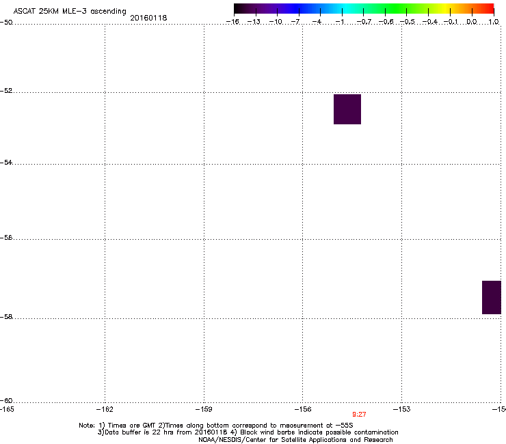The width and height of the screenshot is (506, 444).
Task: Click the NOAA/NESDIS credit line
Action: pyautogui.click(x=295, y=440)
